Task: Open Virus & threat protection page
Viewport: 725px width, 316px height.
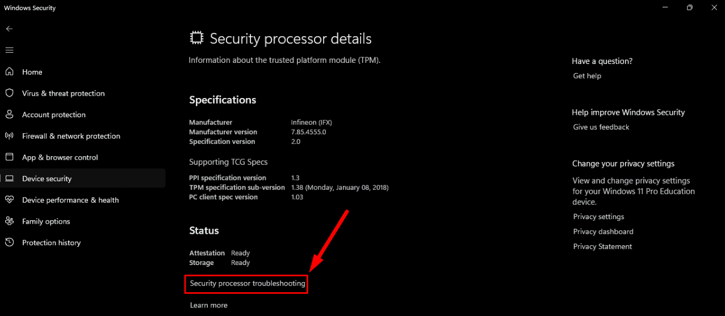Action: click(x=63, y=93)
